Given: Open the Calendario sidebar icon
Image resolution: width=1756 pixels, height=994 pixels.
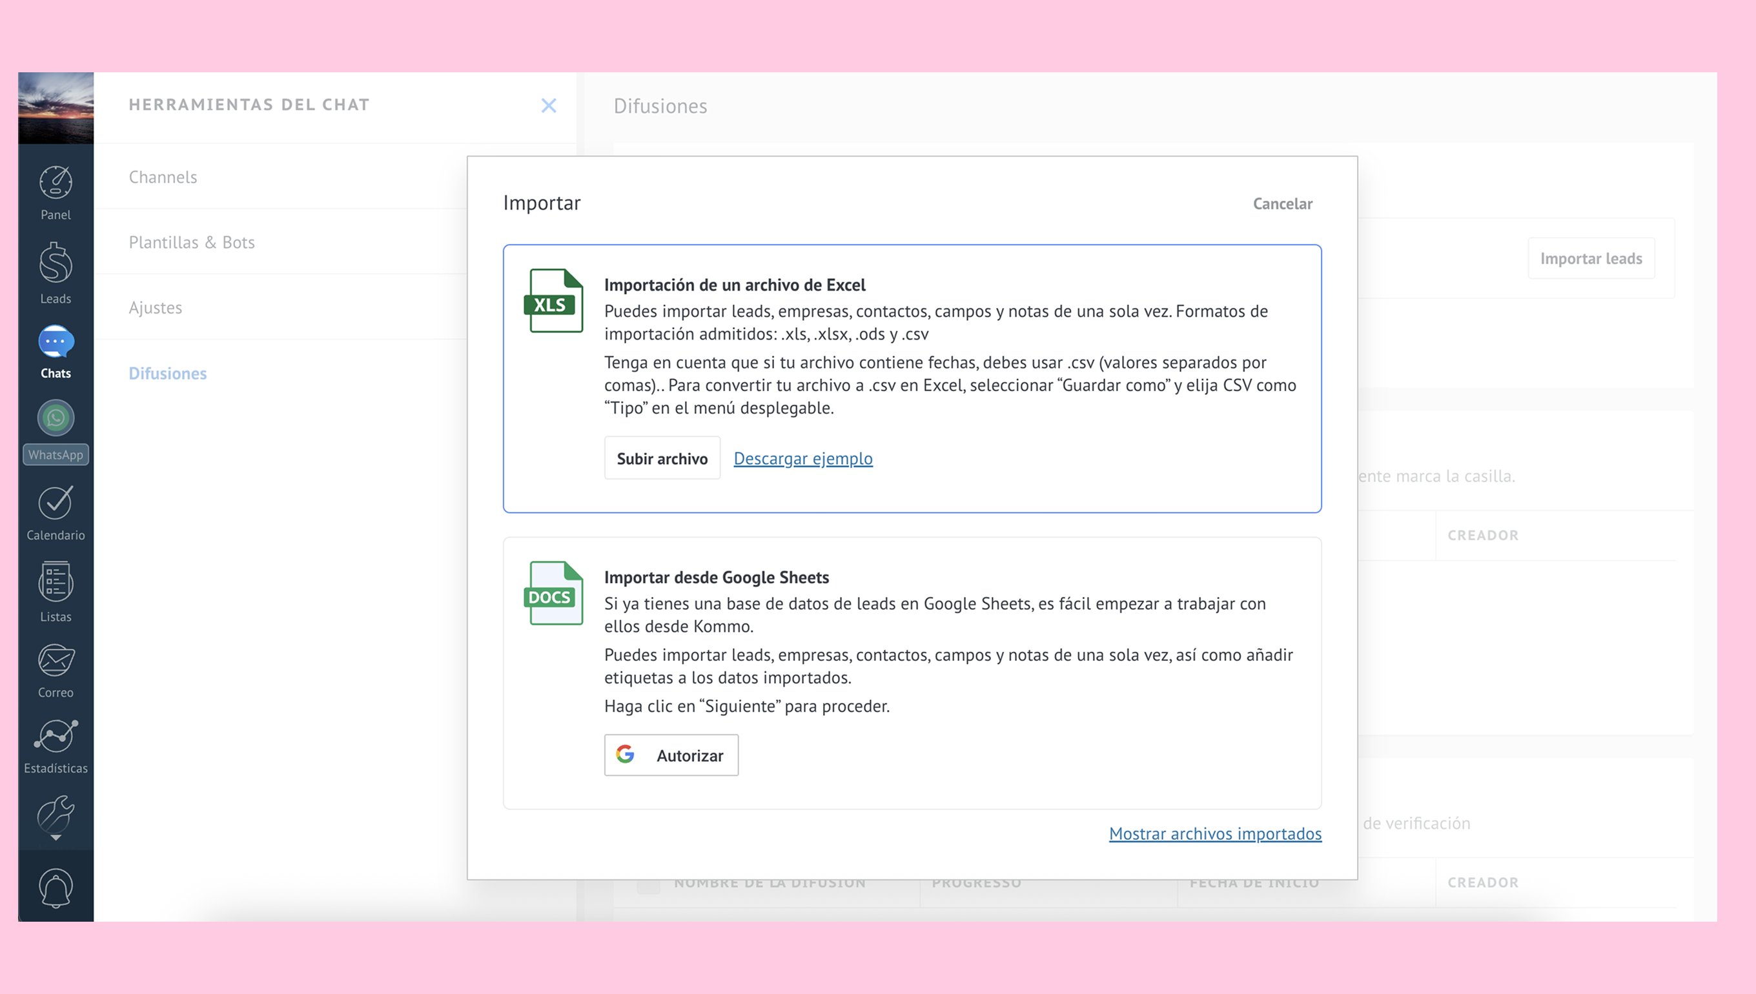Looking at the screenshot, I should [56, 503].
